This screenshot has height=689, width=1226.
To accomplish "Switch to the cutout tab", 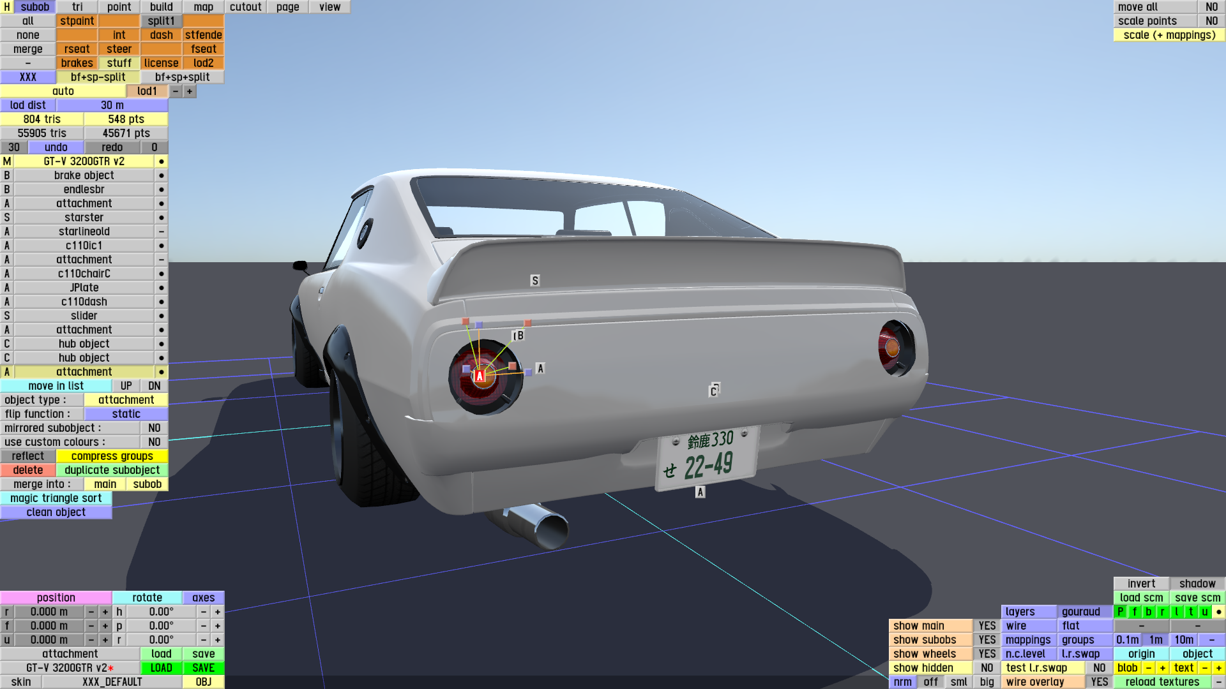I will 245,7.
